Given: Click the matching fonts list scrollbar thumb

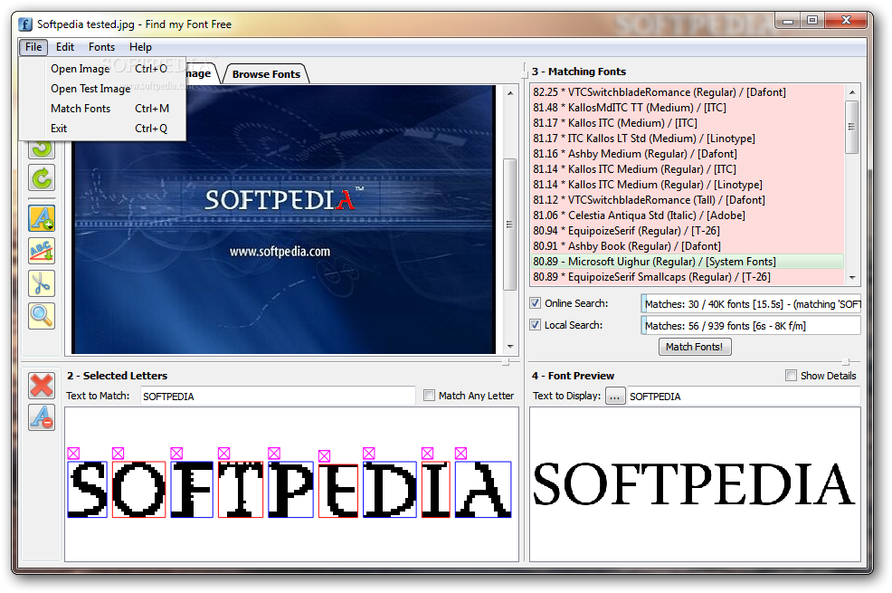Looking at the screenshot, I should (851, 127).
